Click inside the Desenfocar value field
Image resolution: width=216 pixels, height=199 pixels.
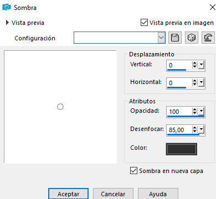pos(179,130)
